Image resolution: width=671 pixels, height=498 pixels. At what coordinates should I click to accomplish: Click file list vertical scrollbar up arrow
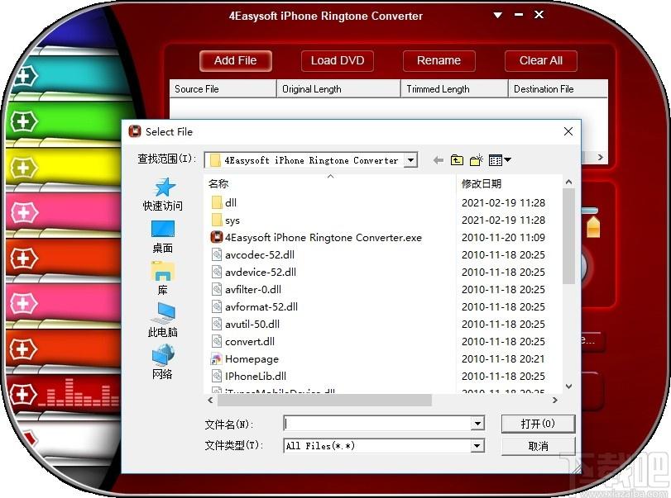pyautogui.click(x=568, y=182)
